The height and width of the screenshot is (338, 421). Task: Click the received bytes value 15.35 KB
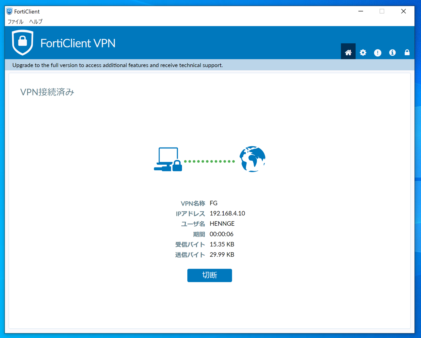tap(222, 244)
